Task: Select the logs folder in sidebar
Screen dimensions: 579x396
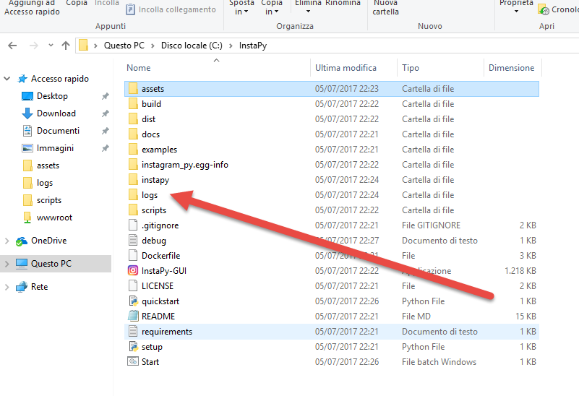Action: [45, 183]
